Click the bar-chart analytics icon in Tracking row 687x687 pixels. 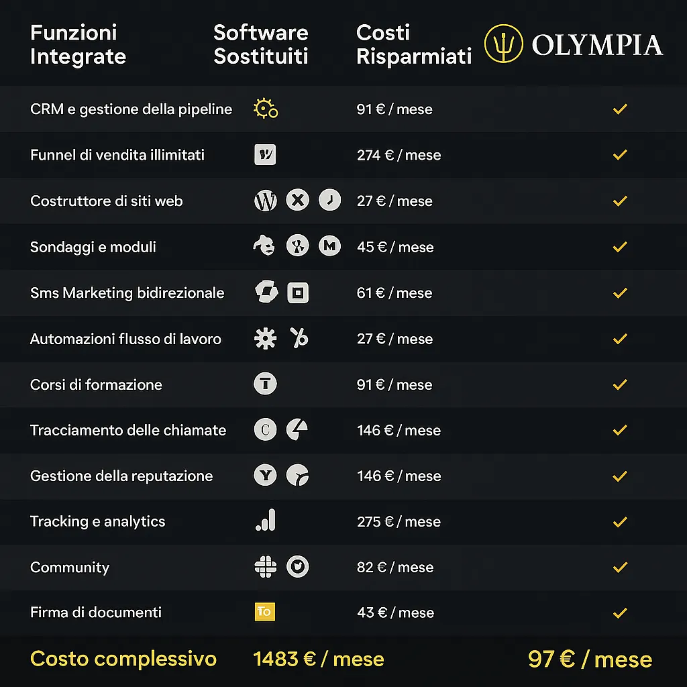coord(266,521)
